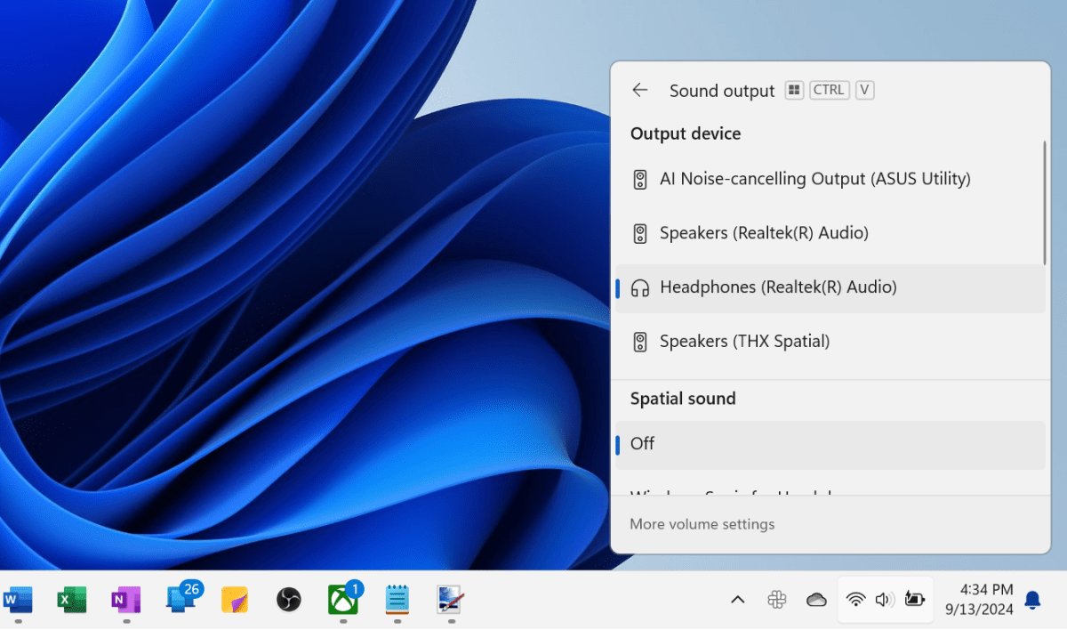Open Word from the taskbar

18,599
